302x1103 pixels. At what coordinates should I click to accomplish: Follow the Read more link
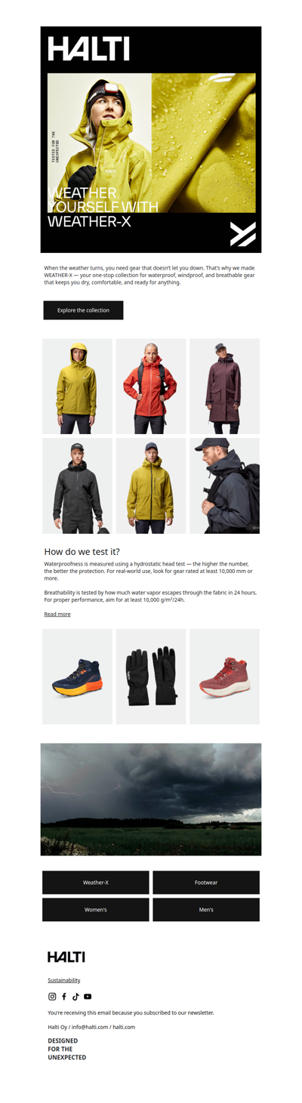click(57, 614)
